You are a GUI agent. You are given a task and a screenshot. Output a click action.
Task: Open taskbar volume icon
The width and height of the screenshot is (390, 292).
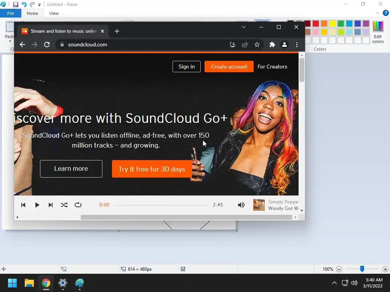354,283
